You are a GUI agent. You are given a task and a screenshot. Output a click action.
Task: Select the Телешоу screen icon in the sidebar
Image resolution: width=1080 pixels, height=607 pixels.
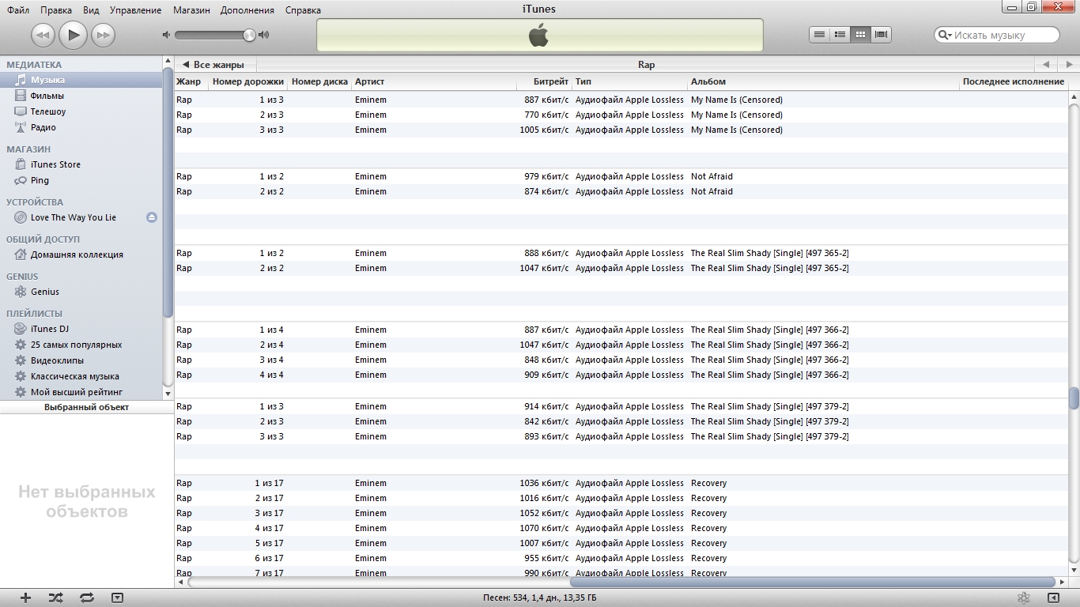(x=21, y=111)
